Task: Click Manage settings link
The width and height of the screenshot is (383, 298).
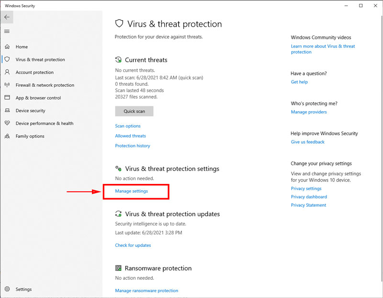Action: 132,191
